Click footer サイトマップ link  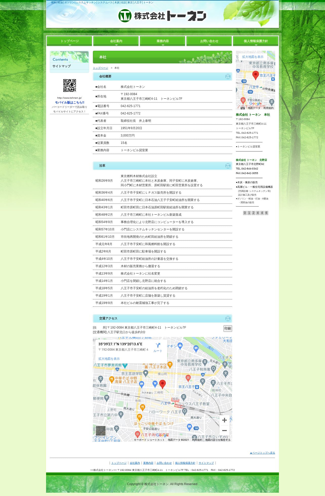click(206, 463)
